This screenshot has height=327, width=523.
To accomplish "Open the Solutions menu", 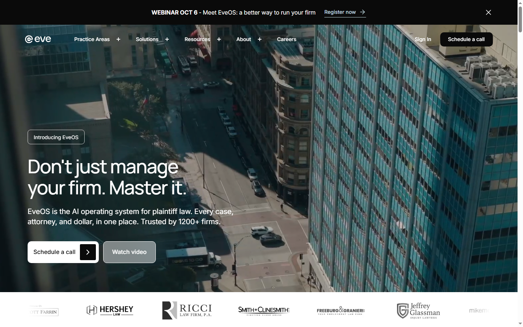I will point(147,39).
